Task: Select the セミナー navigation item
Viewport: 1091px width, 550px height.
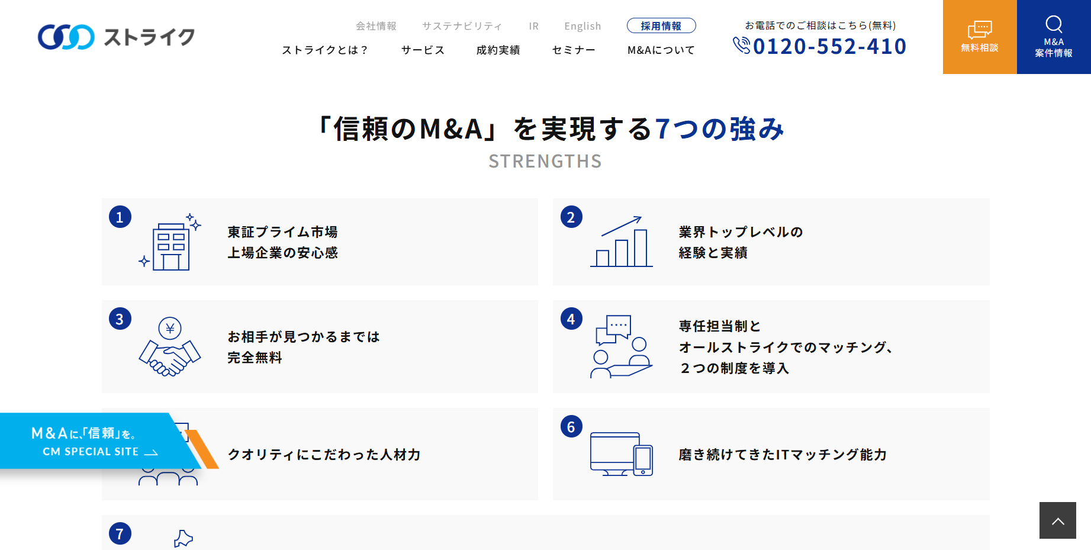Action: [x=574, y=50]
